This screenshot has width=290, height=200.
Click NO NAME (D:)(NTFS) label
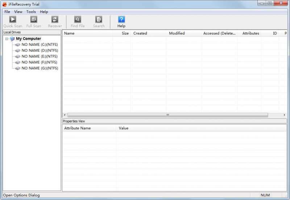point(40,51)
